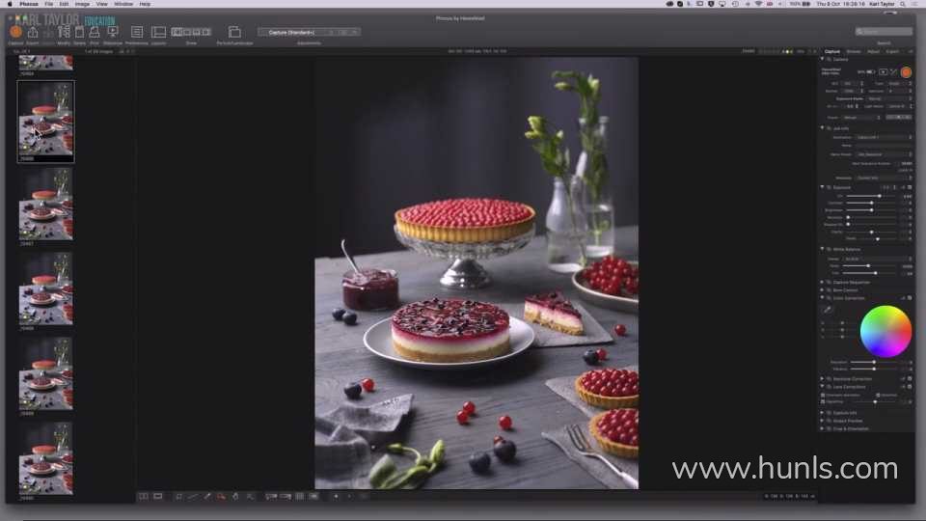Expand the Capture Info section

[822, 413]
